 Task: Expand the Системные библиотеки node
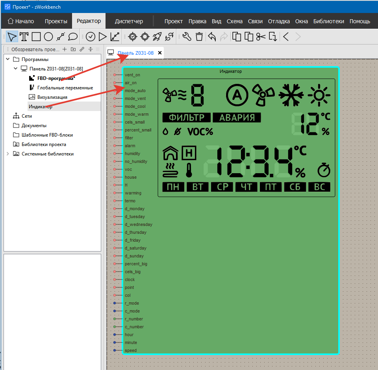(7, 154)
